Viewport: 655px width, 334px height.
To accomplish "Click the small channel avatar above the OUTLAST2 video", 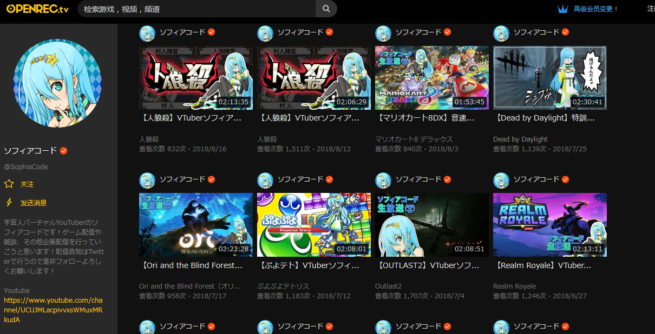I will coord(383,181).
